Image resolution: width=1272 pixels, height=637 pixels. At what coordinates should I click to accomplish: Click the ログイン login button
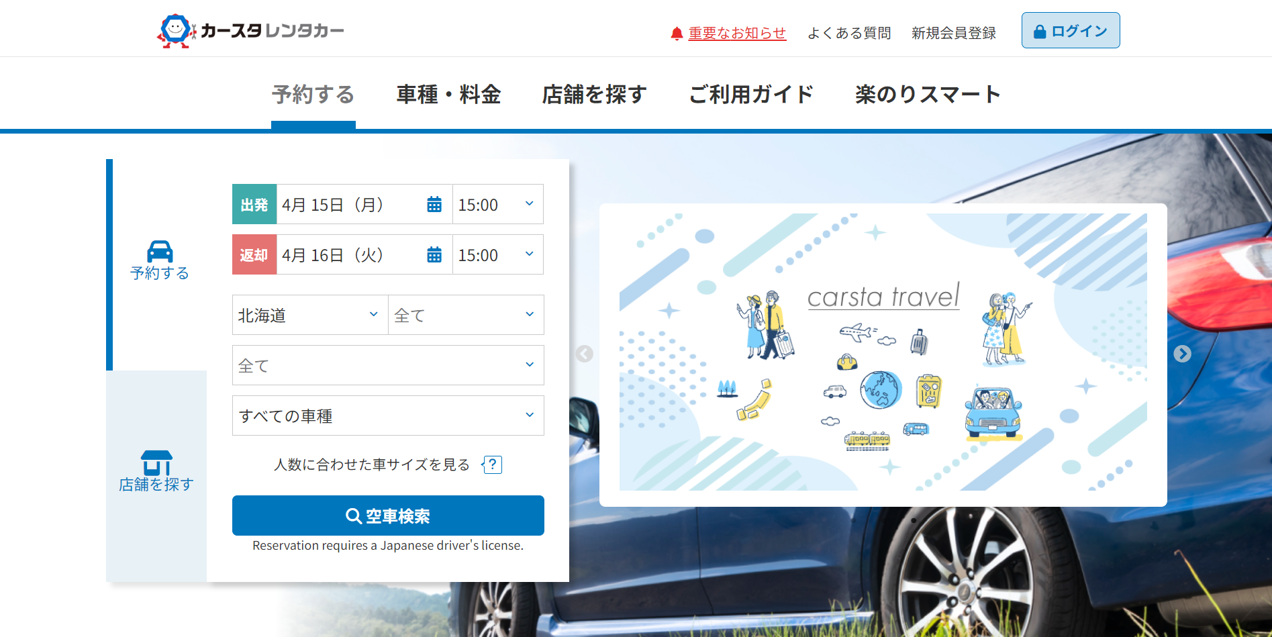coord(1070,31)
